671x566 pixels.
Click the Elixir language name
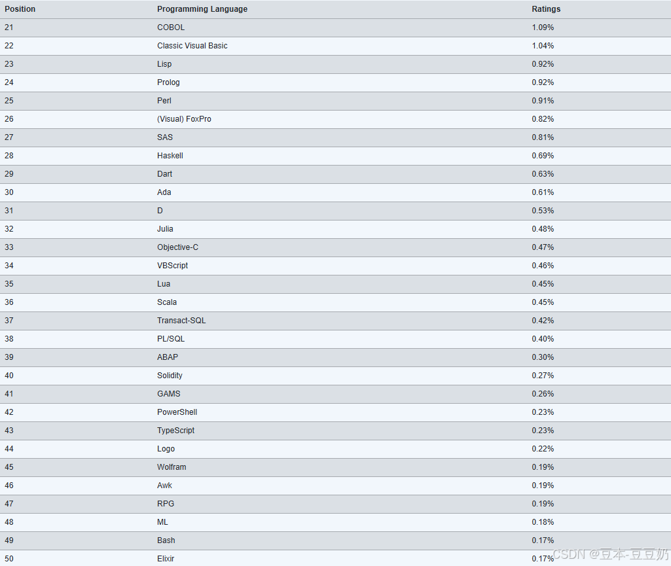click(x=166, y=559)
